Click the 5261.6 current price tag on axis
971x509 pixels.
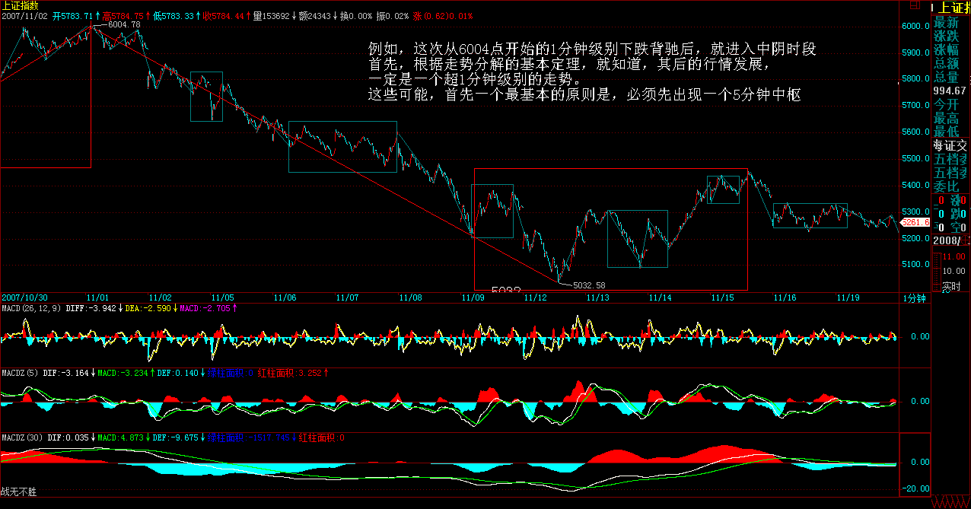(915, 222)
